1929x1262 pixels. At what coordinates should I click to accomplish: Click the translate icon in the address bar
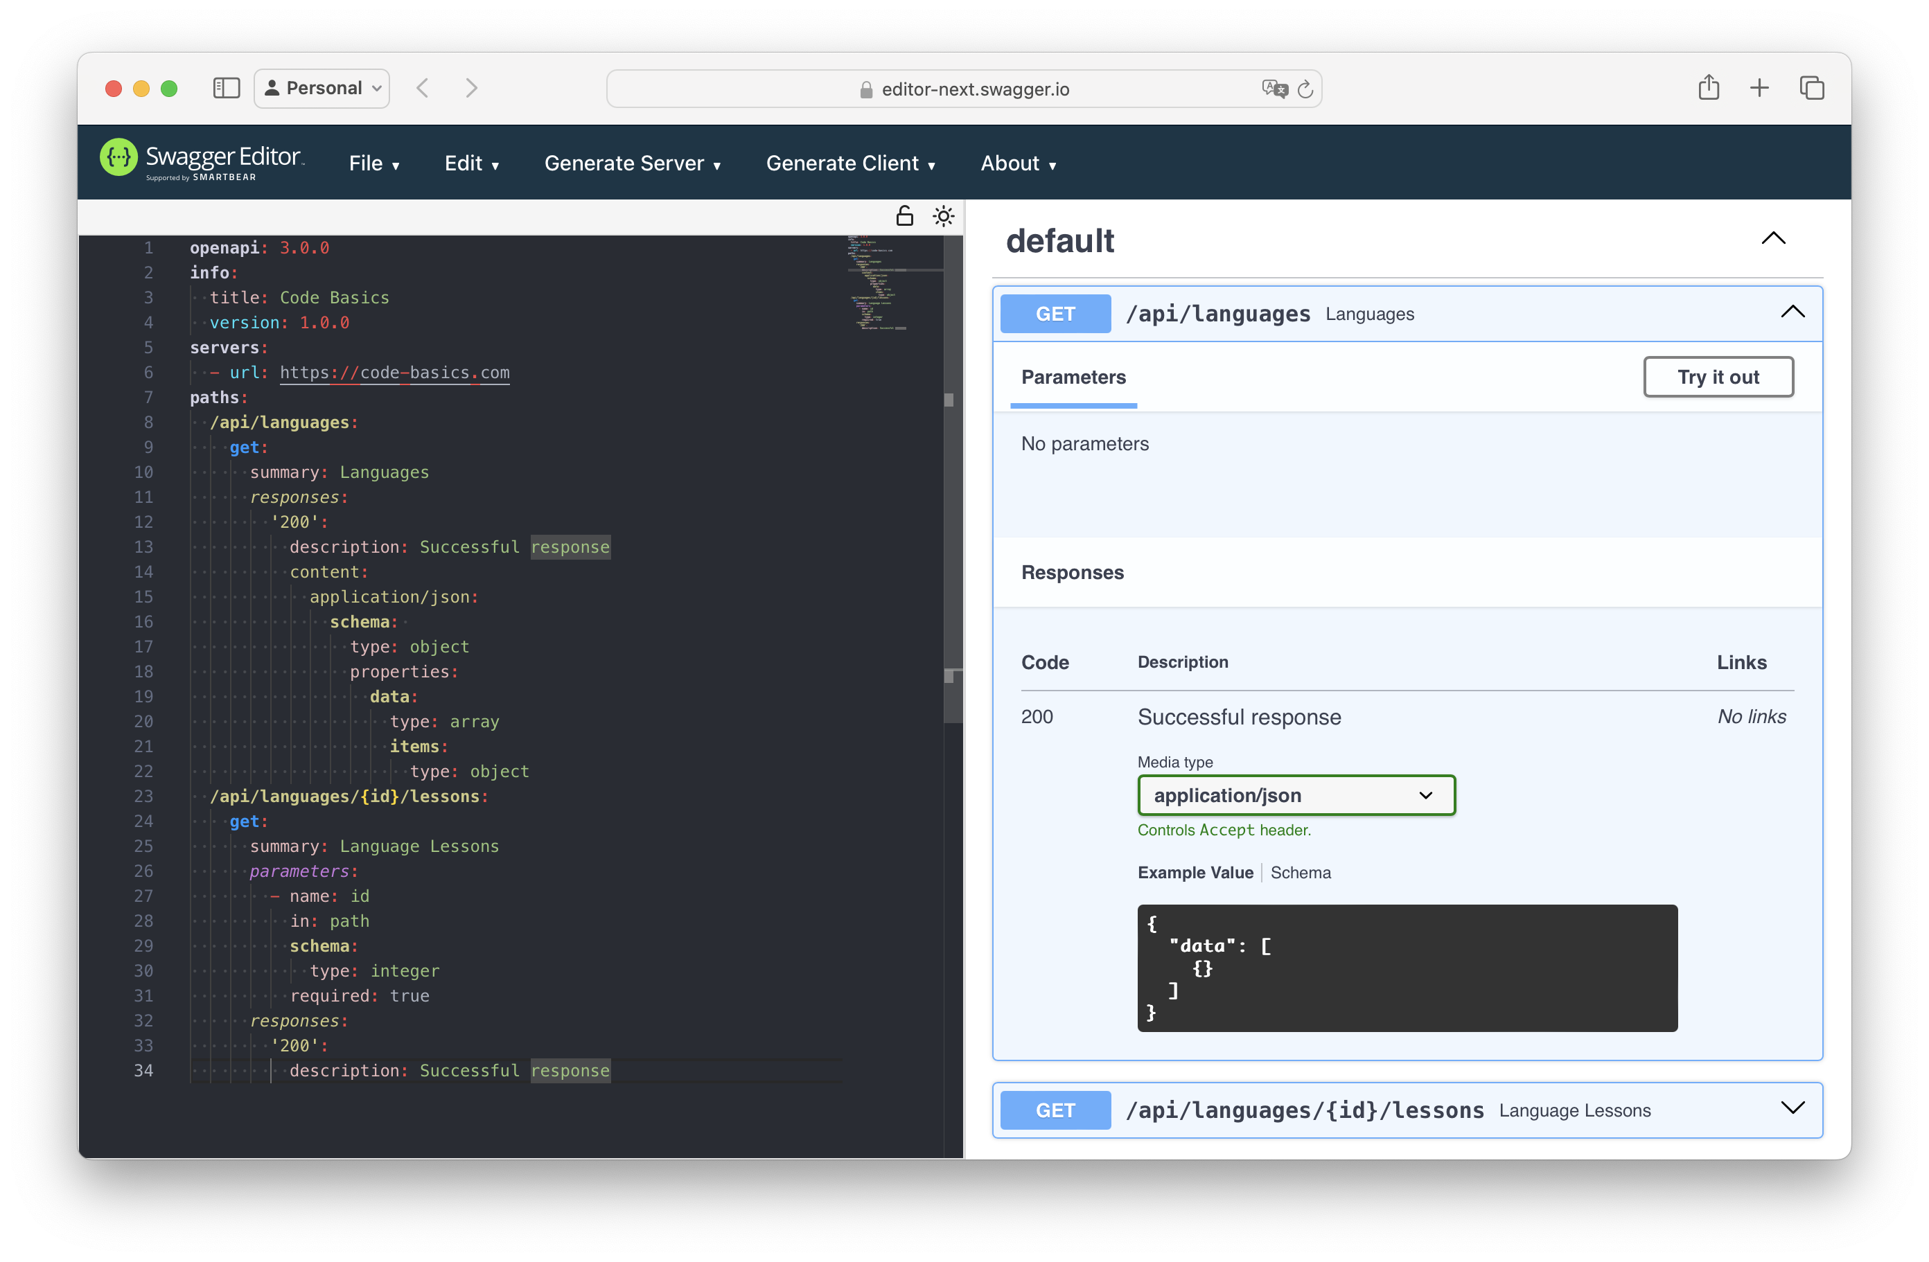pyautogui.click(x=1274, y=89)
